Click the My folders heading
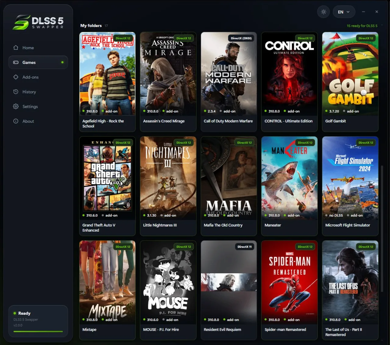Image resolution: width=390 pixels, height=345 pixels. point(91,26)
